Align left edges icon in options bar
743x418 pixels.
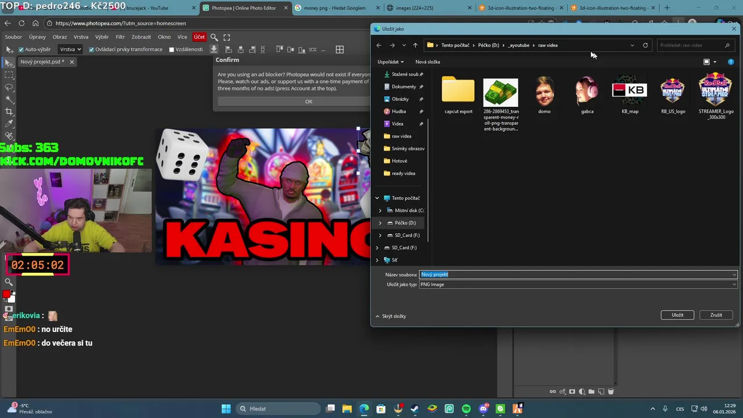(229, 49)
